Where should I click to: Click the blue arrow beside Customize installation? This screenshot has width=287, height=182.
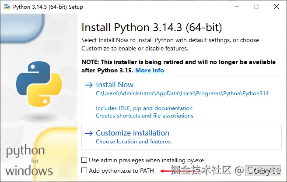coord(89,133)
